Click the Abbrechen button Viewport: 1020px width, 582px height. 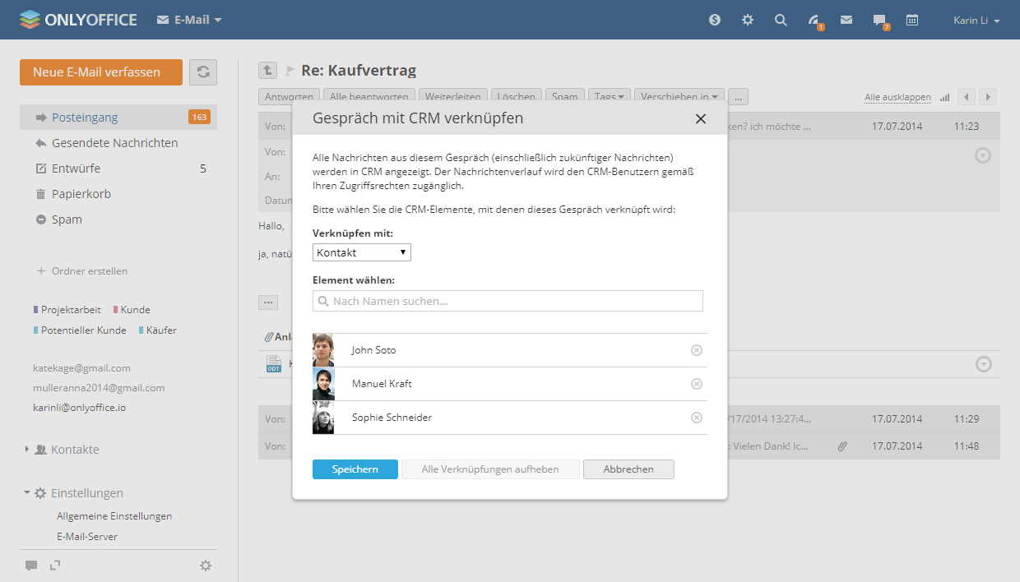(628, 469)
